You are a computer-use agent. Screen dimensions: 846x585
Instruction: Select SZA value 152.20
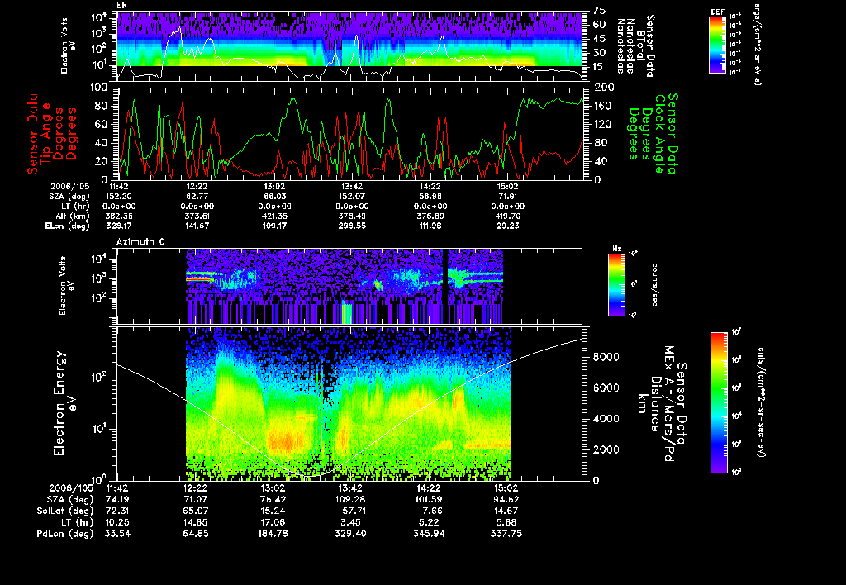click(x=120, y=197)
